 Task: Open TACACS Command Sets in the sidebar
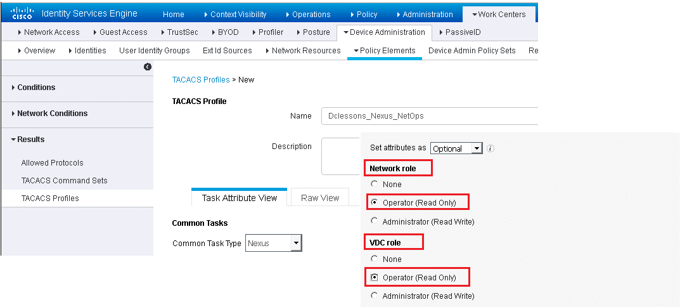[64, 181]
